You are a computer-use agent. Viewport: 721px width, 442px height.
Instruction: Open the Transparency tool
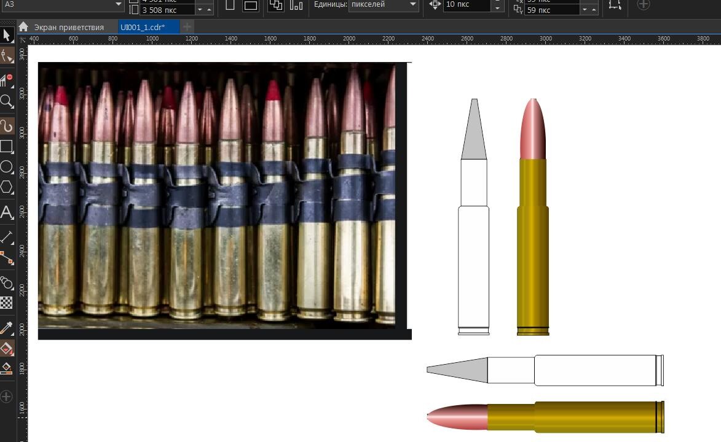coord(8,303)
